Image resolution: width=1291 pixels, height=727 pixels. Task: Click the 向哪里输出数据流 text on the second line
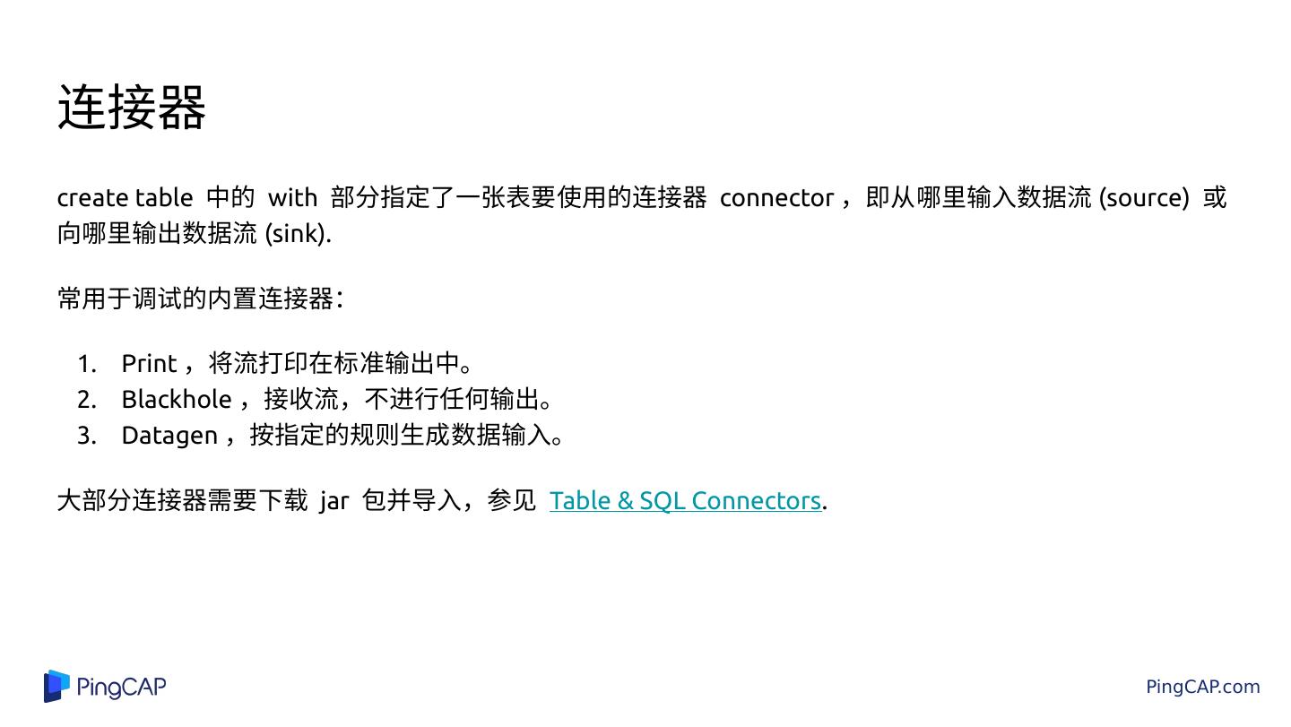pyautogui.click(x=157, y=233)
